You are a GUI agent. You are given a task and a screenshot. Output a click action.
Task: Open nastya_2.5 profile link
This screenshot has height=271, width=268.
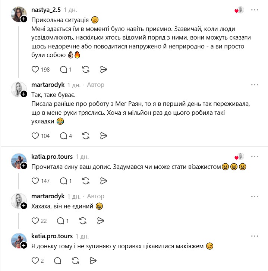46,10
